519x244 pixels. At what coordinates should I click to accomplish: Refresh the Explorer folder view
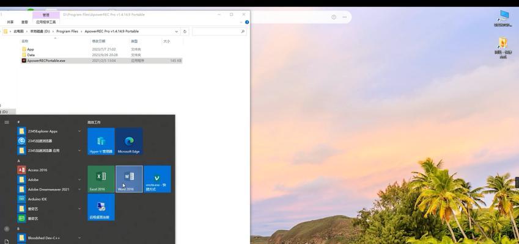pyautogui.click(x=185, y=31)
